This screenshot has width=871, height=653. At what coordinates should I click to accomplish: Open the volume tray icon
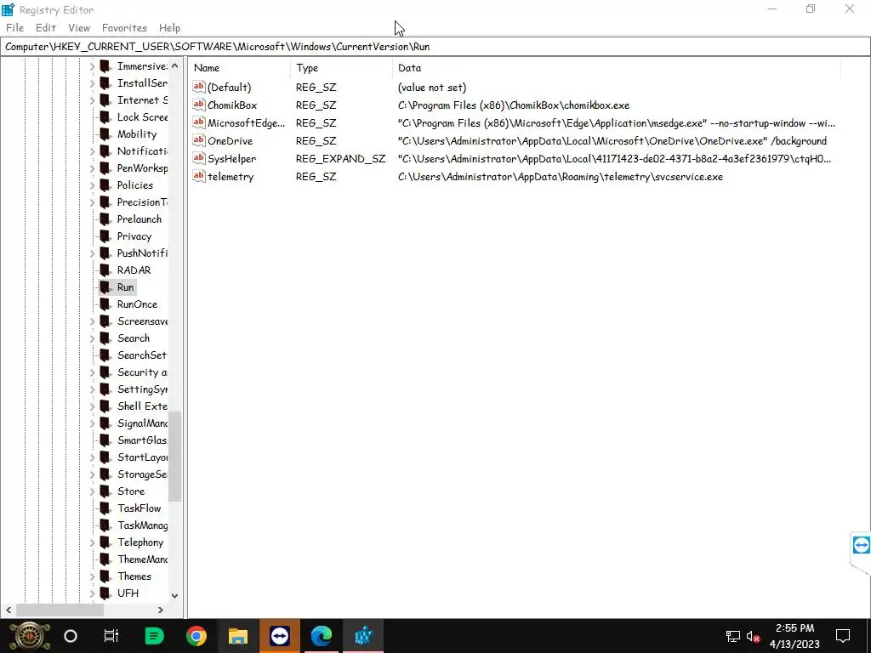point(754,636)
